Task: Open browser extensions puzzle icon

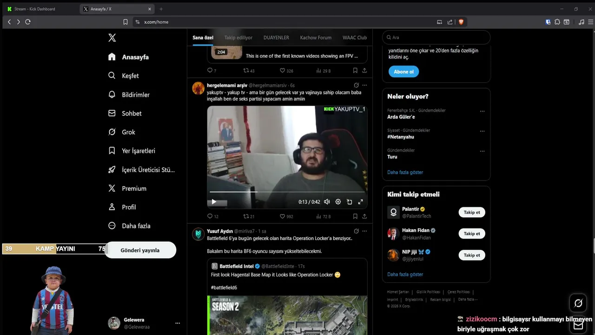Action: click(557, 22)
